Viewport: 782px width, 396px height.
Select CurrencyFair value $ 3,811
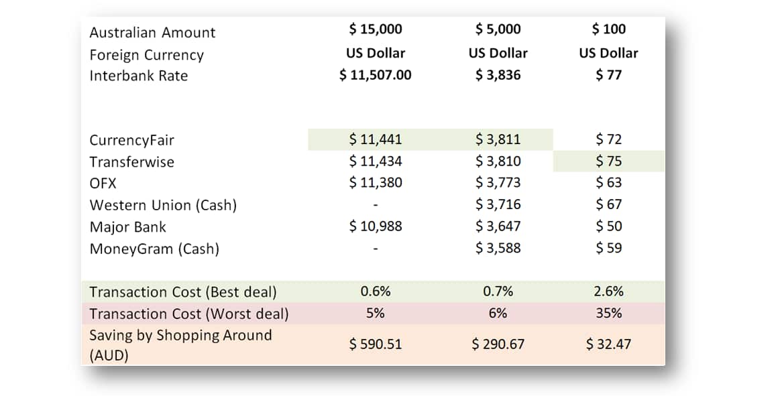point(498,139)
